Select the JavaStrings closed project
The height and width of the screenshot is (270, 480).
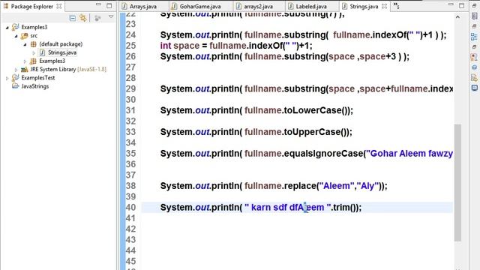point(35,86)
